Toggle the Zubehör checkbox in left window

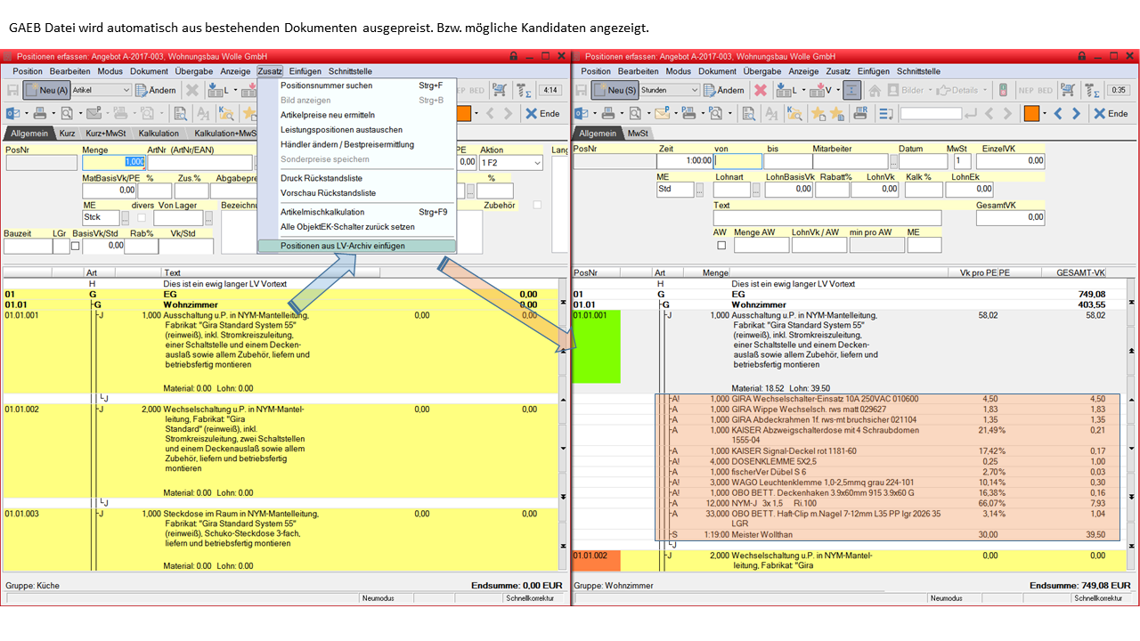(x=537, y=205)
